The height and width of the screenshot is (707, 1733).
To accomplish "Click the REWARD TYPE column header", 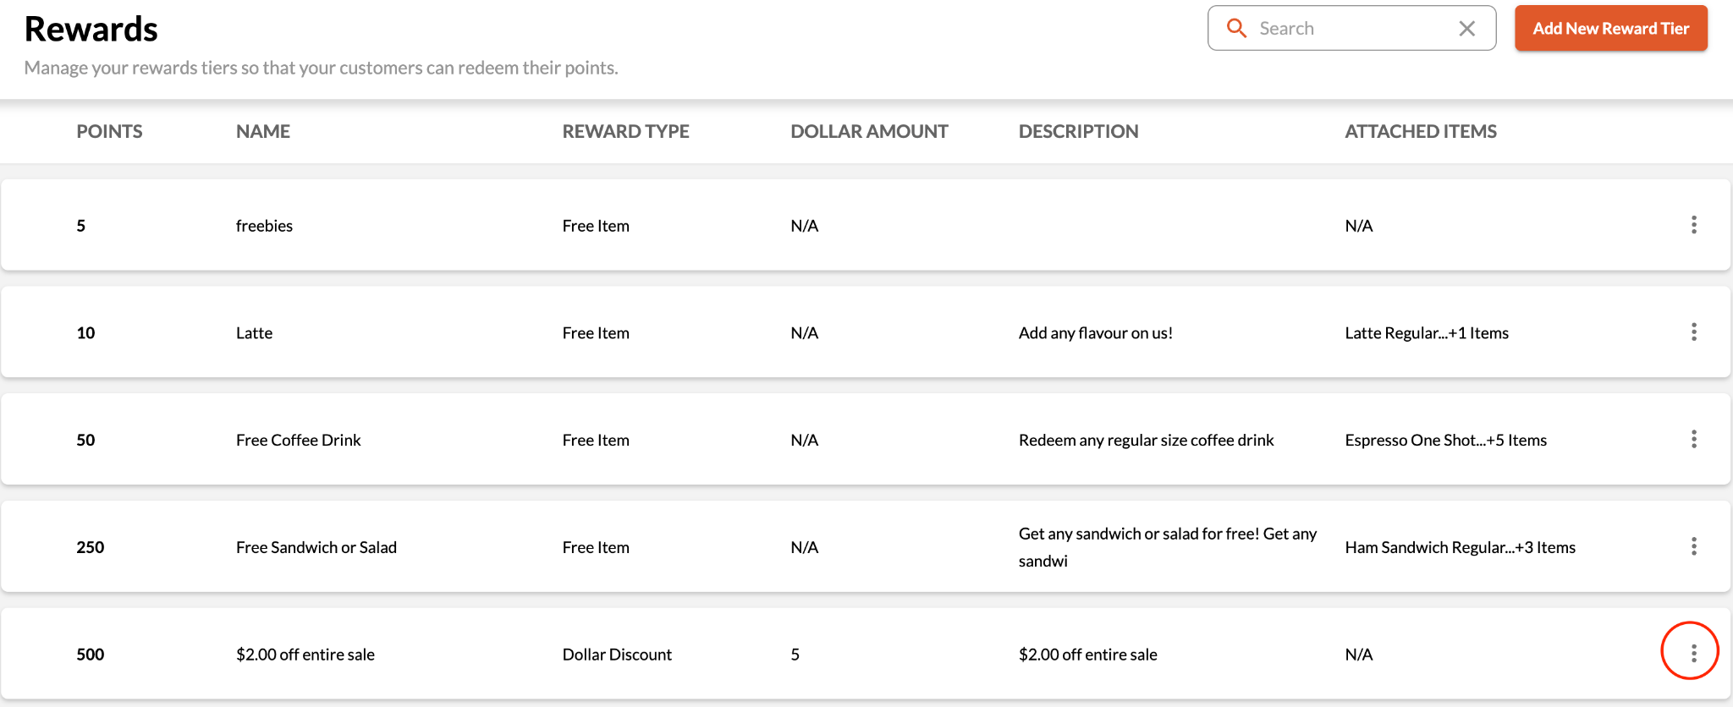I will click(x=625, y=131).
